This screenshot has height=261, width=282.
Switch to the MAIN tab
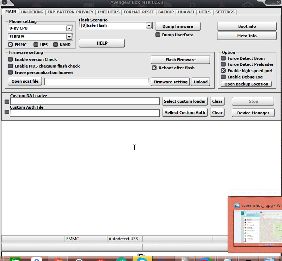(x=11, y=12)
